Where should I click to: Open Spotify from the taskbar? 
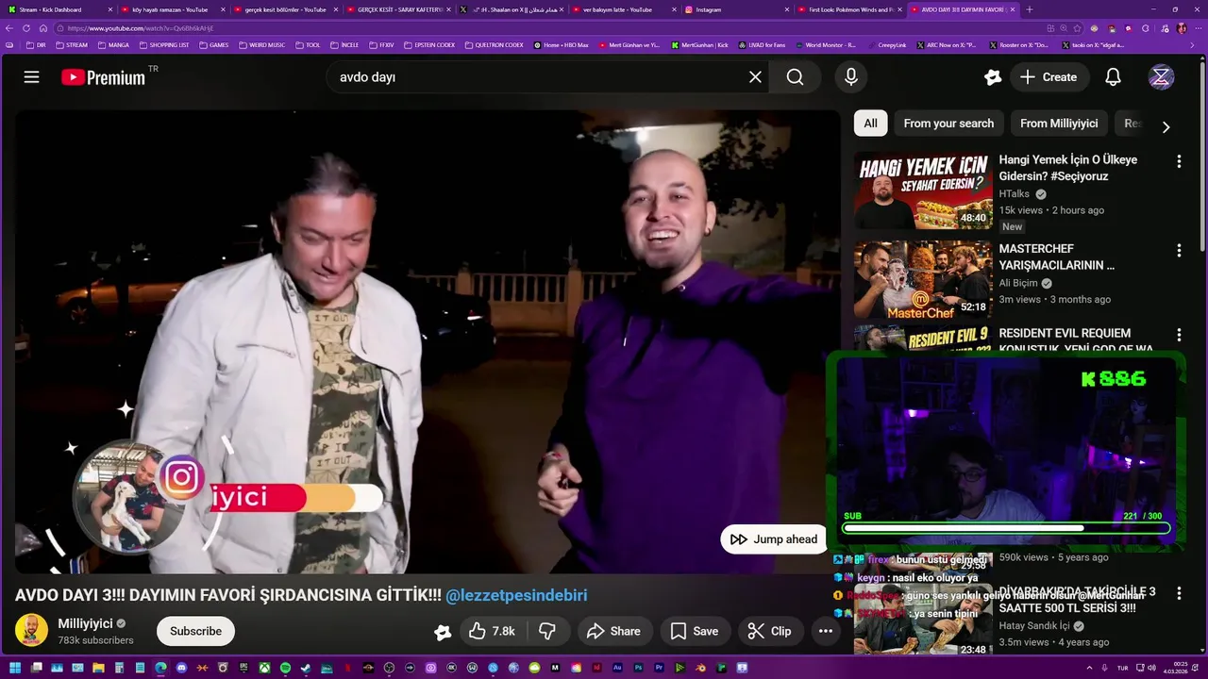coord(285,668)
